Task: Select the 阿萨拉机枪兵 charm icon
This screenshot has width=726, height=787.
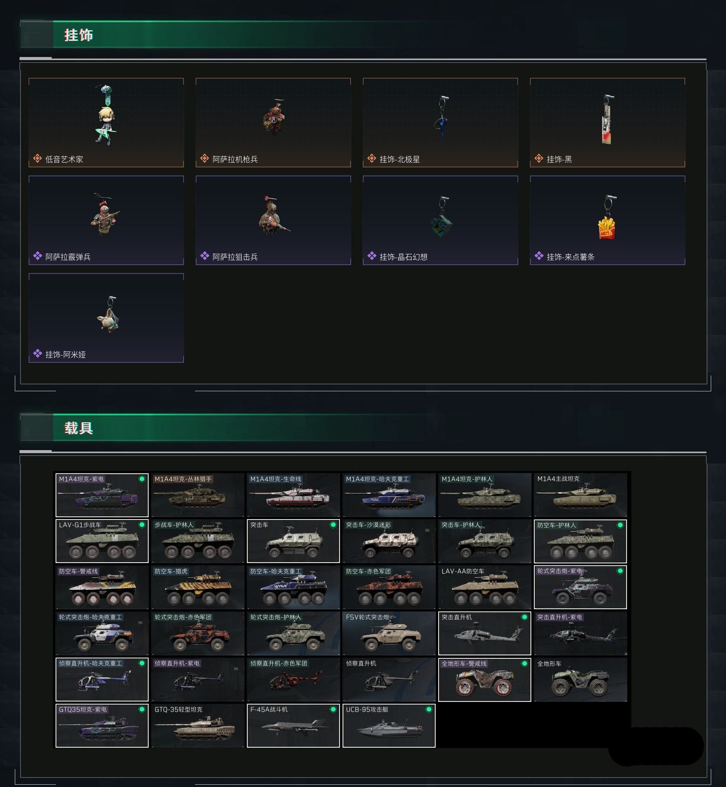Action: (274, 117)
